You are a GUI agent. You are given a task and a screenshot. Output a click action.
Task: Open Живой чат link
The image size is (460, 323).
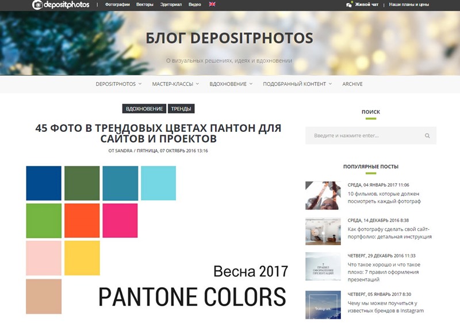point(367,5)
